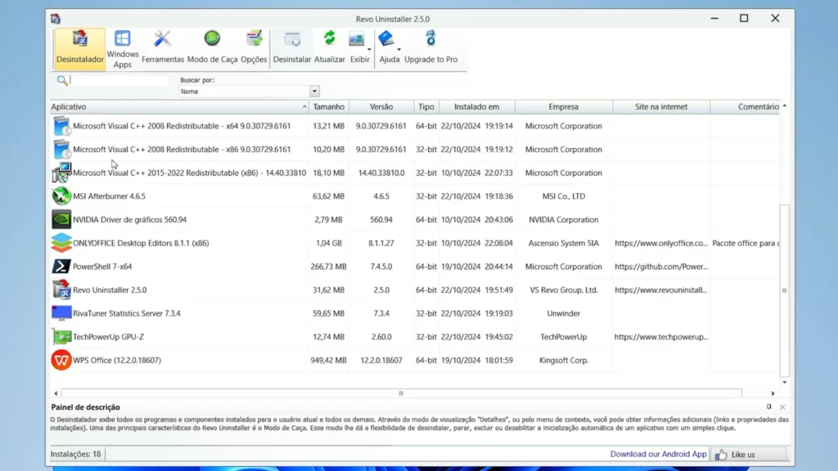Click the MSI Afterburner 4.6.5 entry
The height and width of the screenshot is (471, 838).
click(109, 196)
